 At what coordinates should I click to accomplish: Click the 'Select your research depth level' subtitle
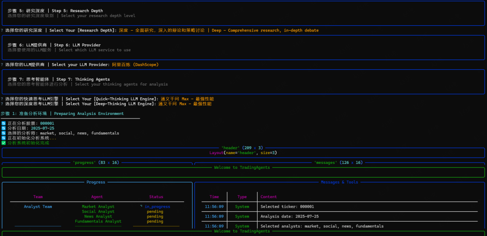click(98, 15)
